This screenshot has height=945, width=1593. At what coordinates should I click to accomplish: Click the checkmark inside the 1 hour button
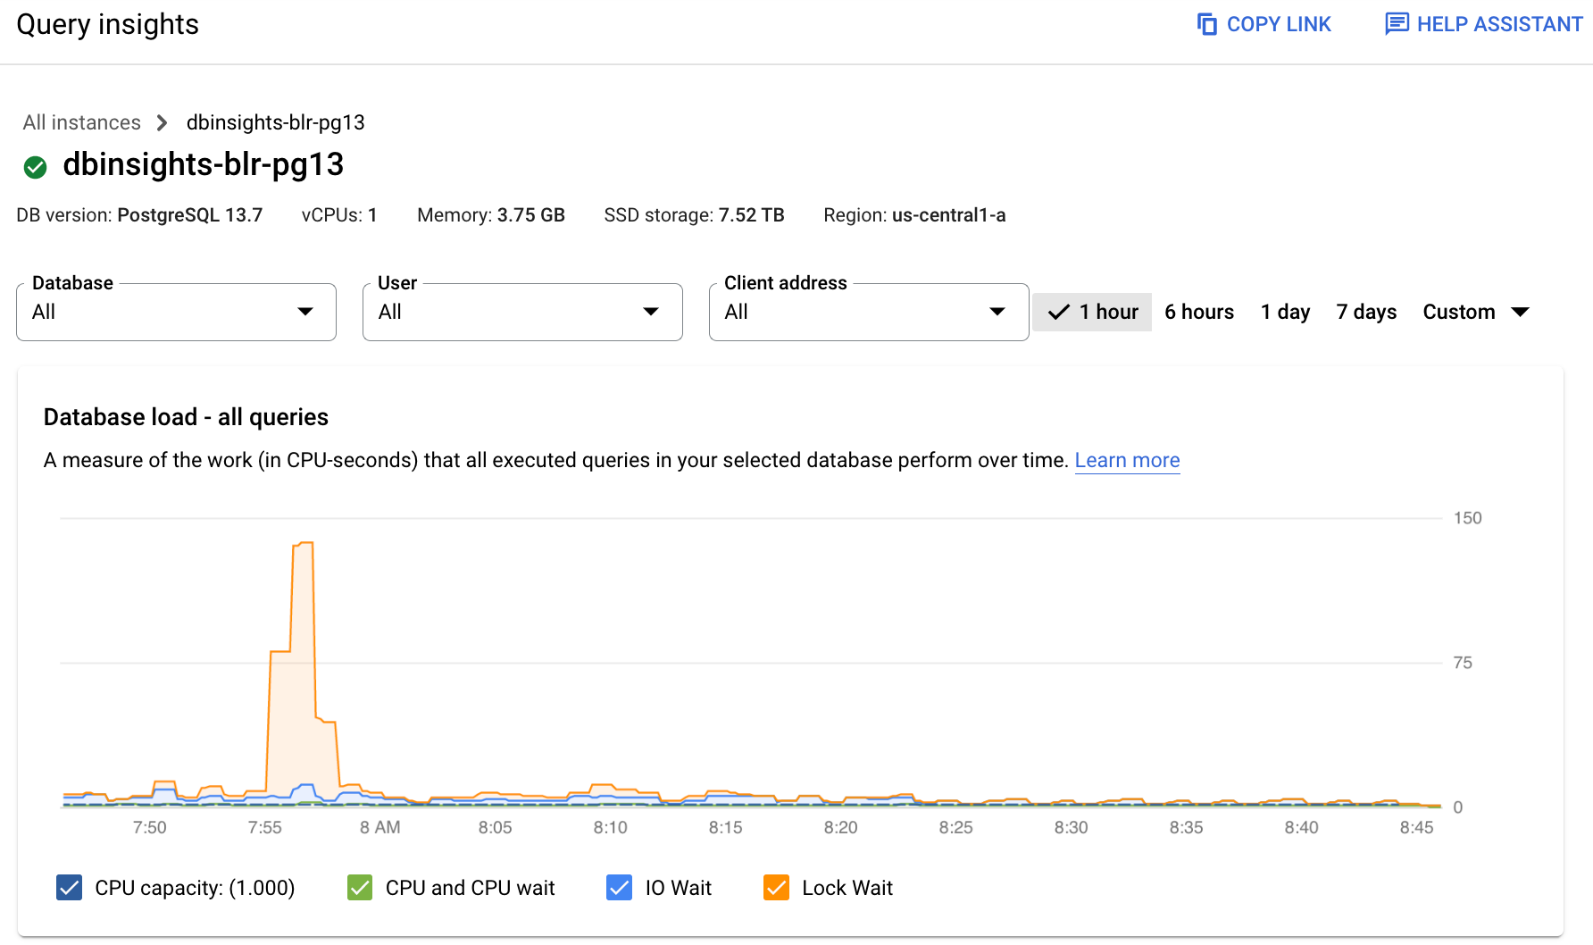pos(1058,312)
